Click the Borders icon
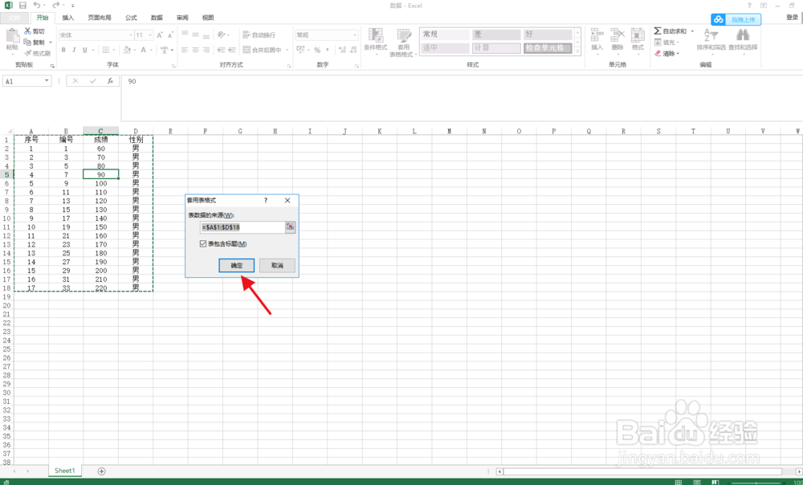 pos(105,50)
